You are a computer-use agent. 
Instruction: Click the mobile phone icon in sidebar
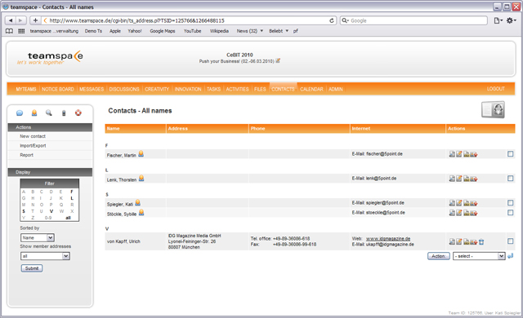[64, 113]
